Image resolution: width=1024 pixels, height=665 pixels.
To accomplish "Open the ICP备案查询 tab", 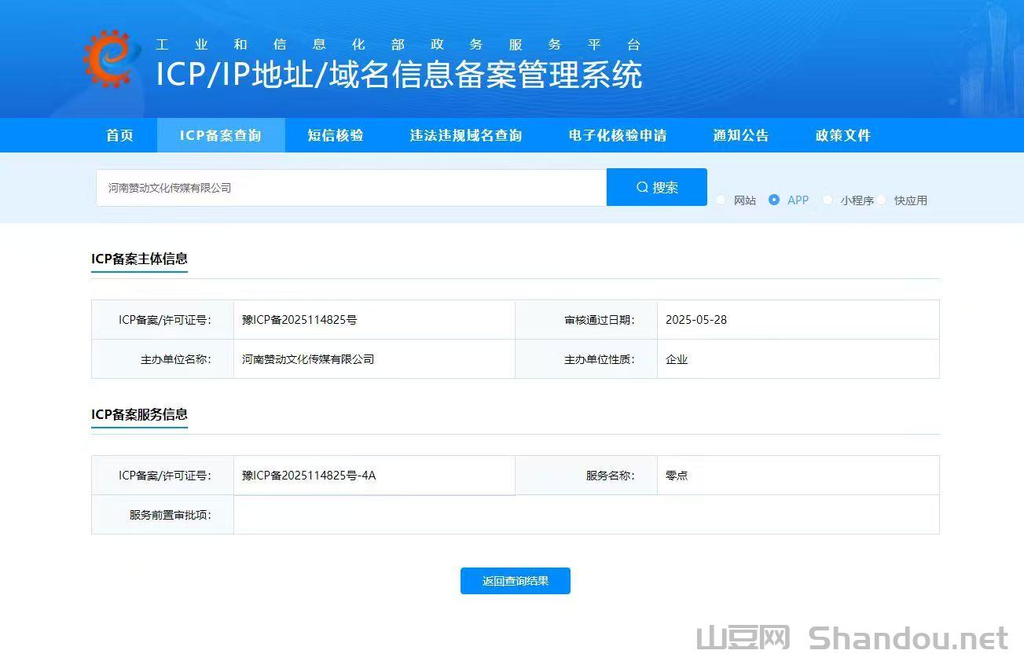I will [x=221, y=135].
